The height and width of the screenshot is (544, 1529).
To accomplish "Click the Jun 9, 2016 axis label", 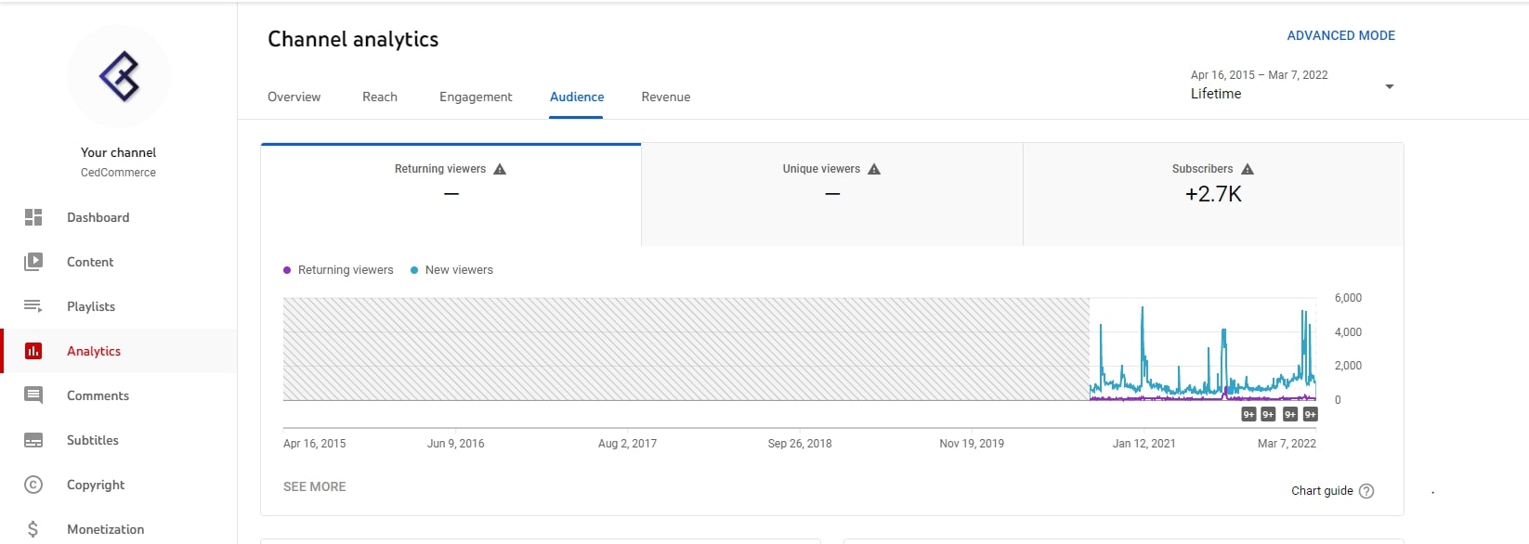I will click(x=456, y=444).
